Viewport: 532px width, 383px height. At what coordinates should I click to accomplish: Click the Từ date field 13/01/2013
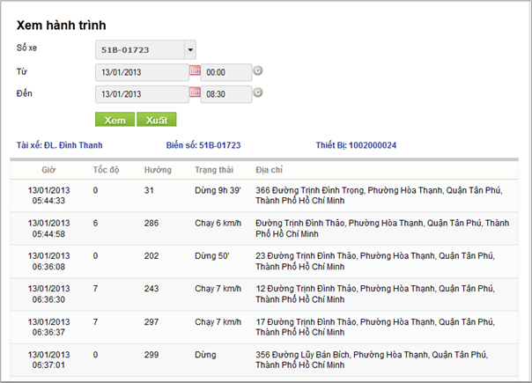(x=141, y=72)
